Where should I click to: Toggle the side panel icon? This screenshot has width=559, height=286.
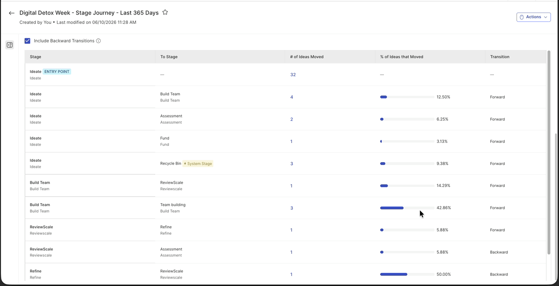(x=10, y=45)
